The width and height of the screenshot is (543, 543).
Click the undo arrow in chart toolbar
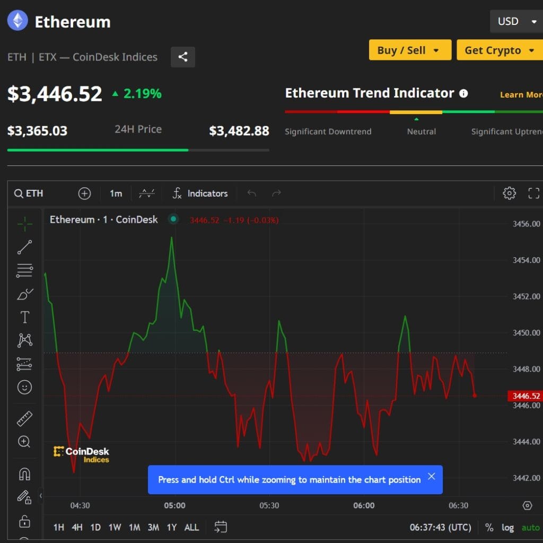click(252, 193)
